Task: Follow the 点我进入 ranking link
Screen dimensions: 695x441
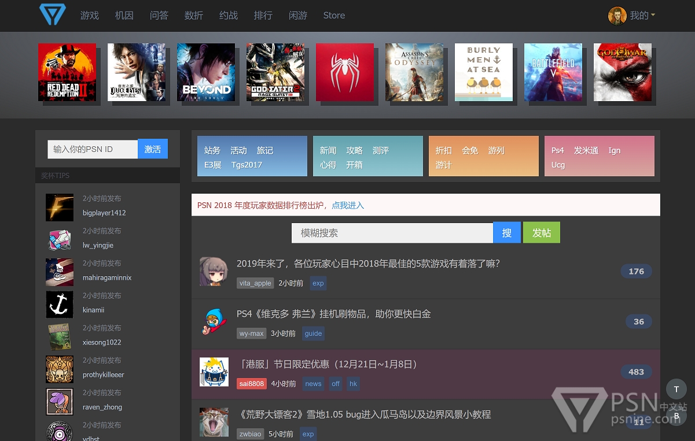Action: click(x=348, y=205)
